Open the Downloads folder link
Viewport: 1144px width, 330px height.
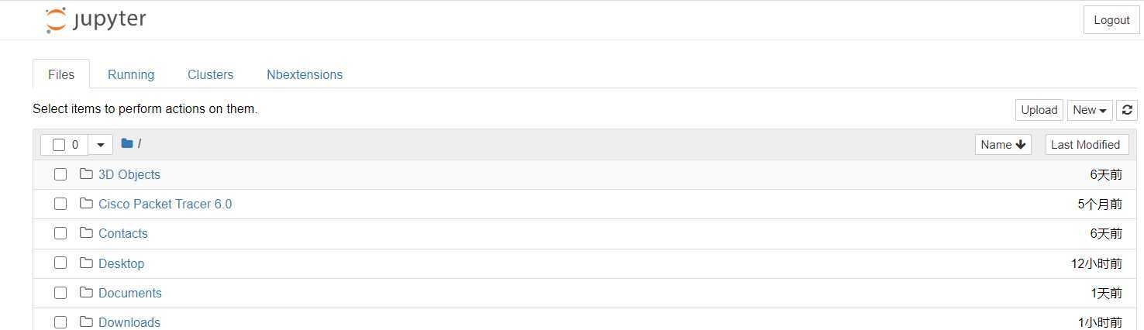pos(129,322)
